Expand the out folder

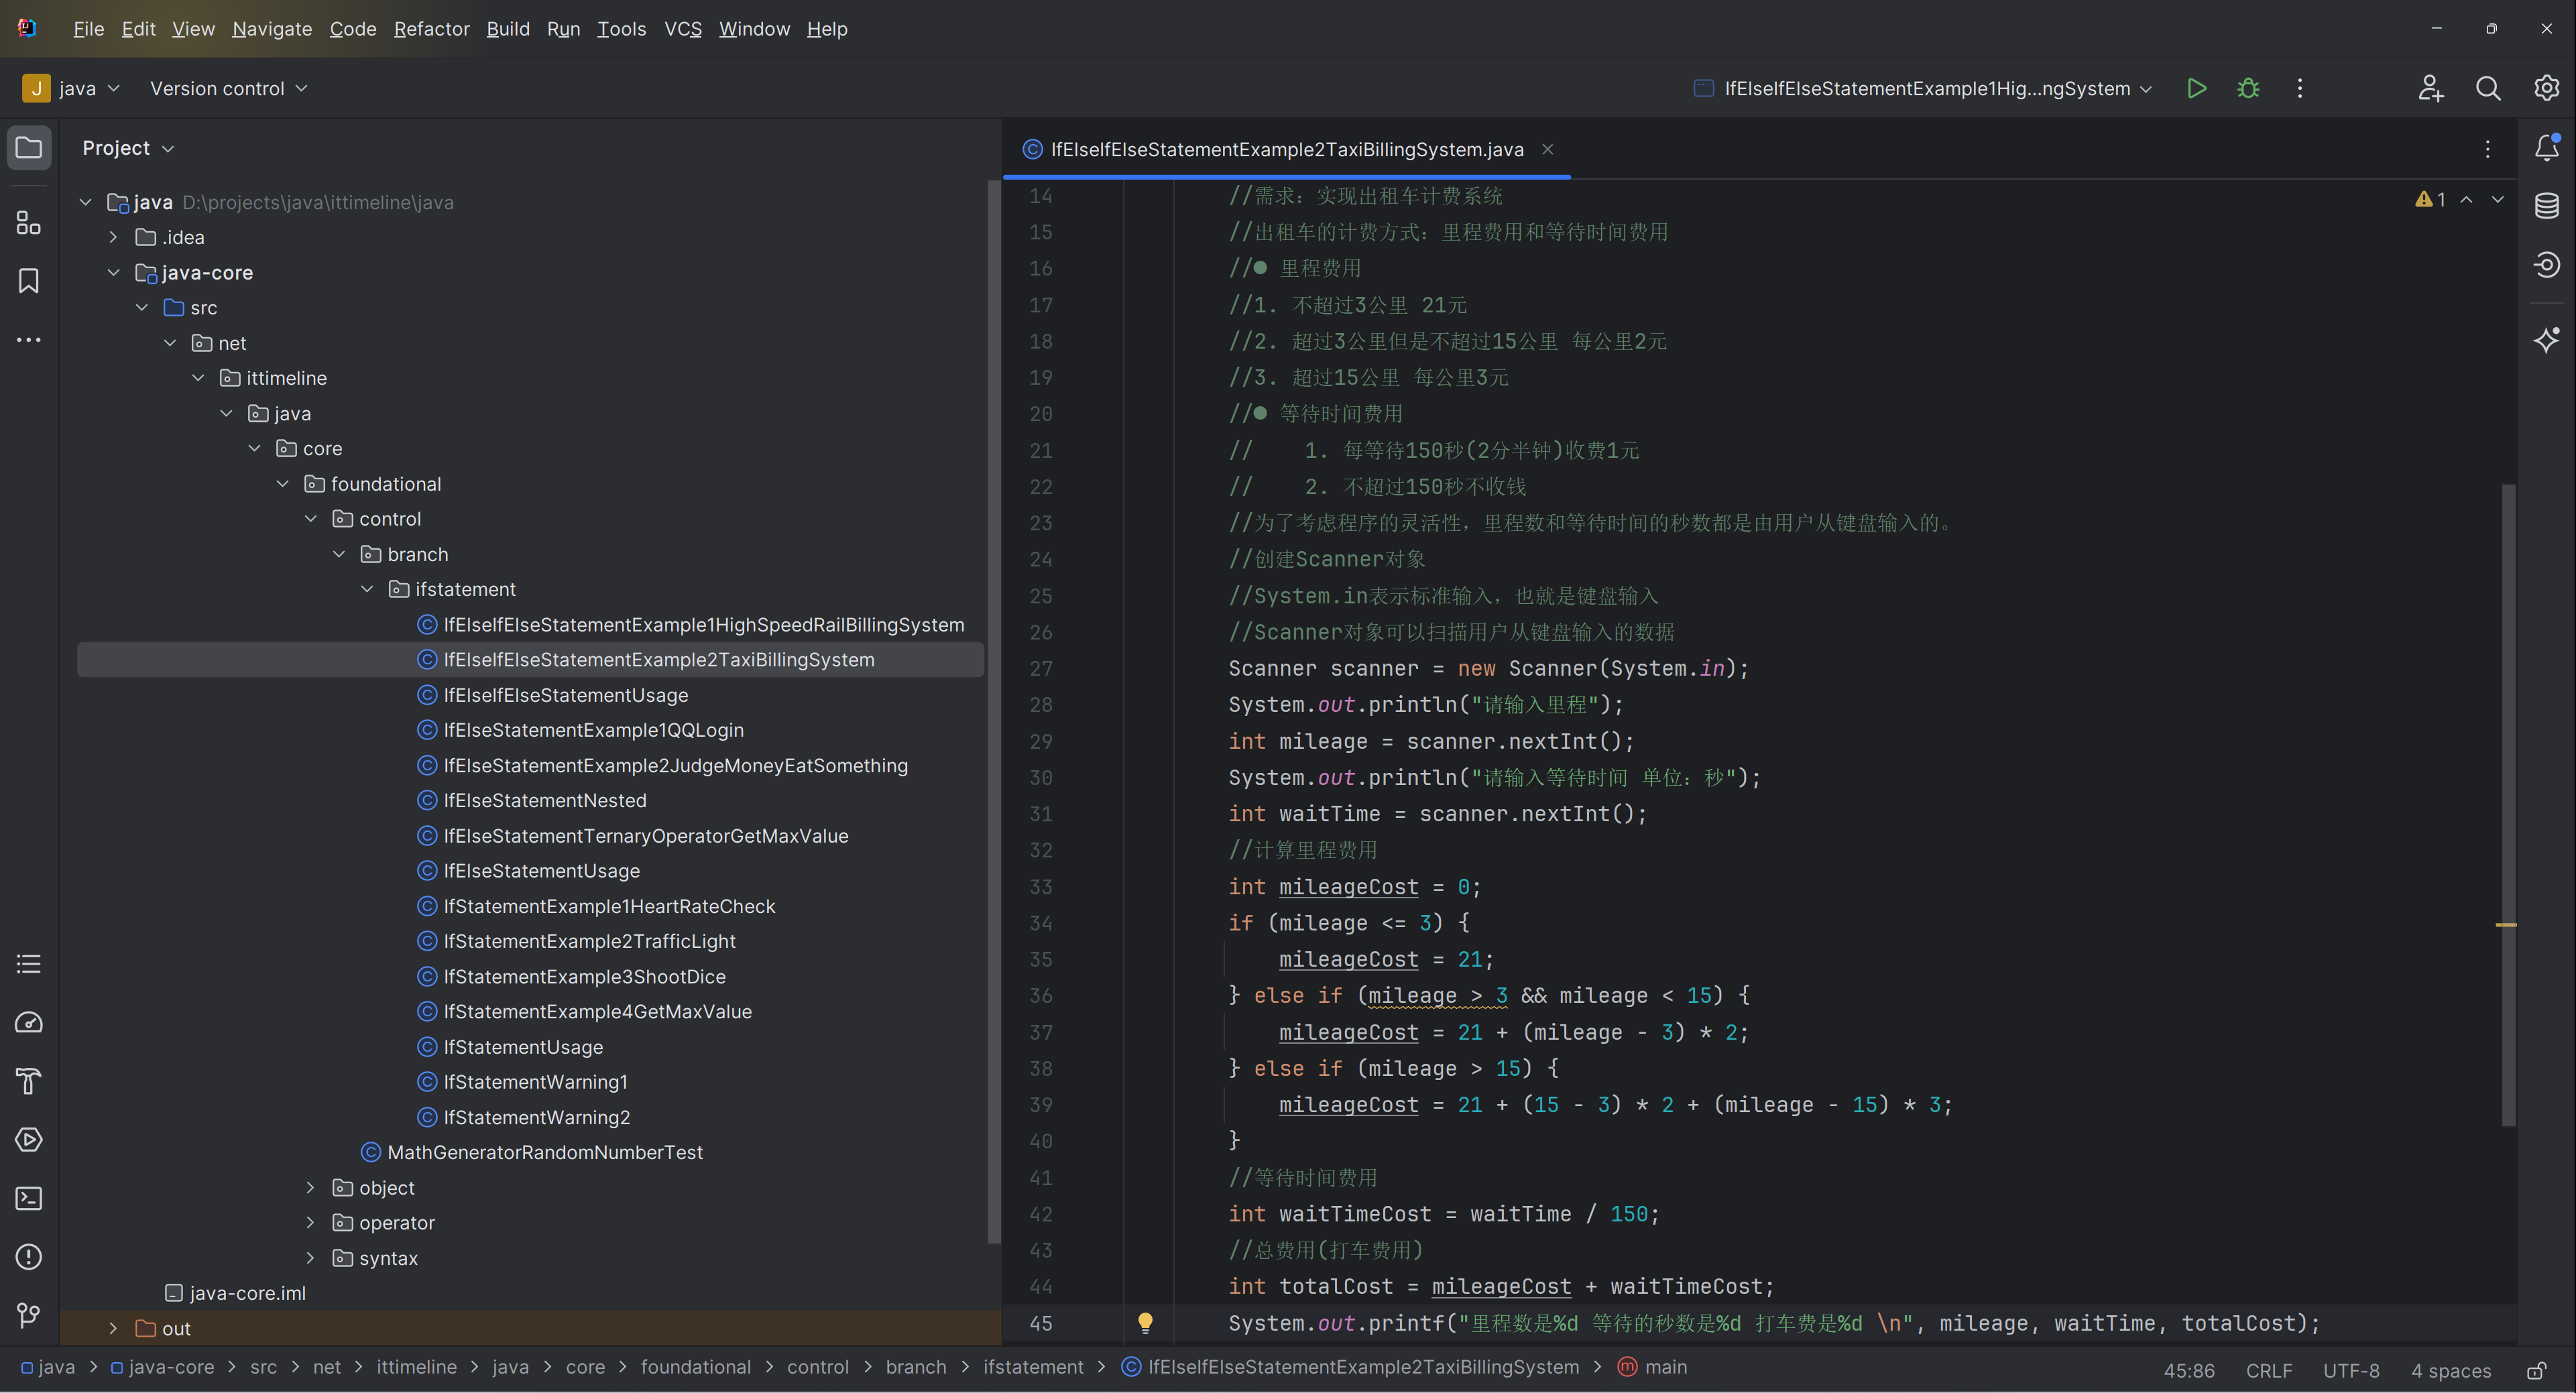tap(113, 1328)
